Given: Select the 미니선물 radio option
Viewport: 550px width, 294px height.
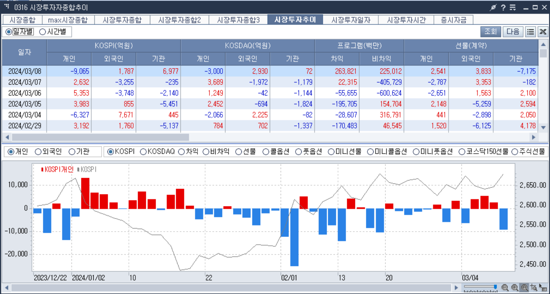Looking at the screenshot, I should 331,152.
